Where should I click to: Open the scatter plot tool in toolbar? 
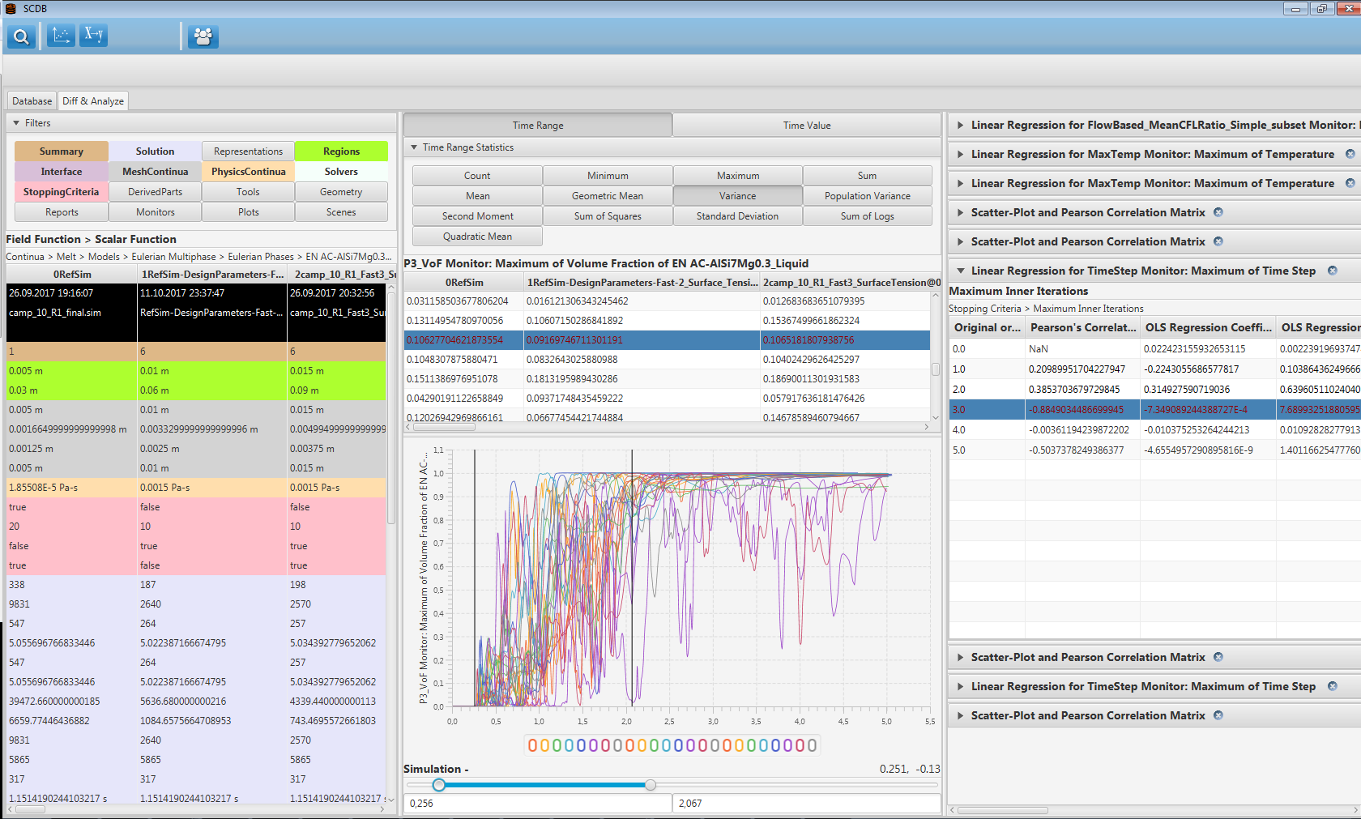pyautogui.click(x=61, y=36)
